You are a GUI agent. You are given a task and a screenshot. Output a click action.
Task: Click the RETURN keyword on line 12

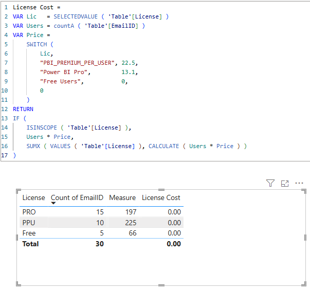tap(23, 109)
